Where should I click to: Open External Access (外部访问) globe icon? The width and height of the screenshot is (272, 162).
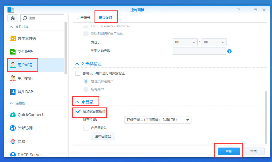click(x=13, y=128)
